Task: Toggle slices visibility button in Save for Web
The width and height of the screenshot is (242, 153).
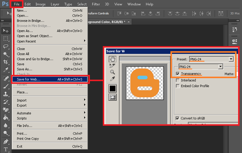Action: pyautogui.click(x=112, y=97)
